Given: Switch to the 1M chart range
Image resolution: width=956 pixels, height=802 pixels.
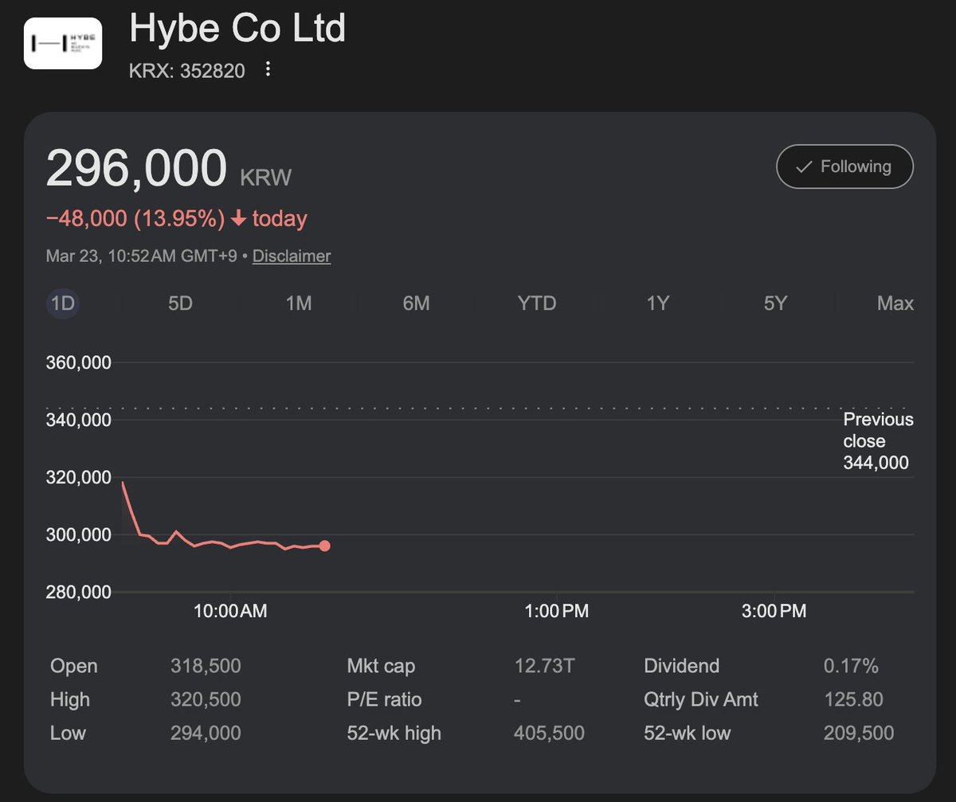Looking at the screenshot, I should pyautogui.click(x=298, y=303).
